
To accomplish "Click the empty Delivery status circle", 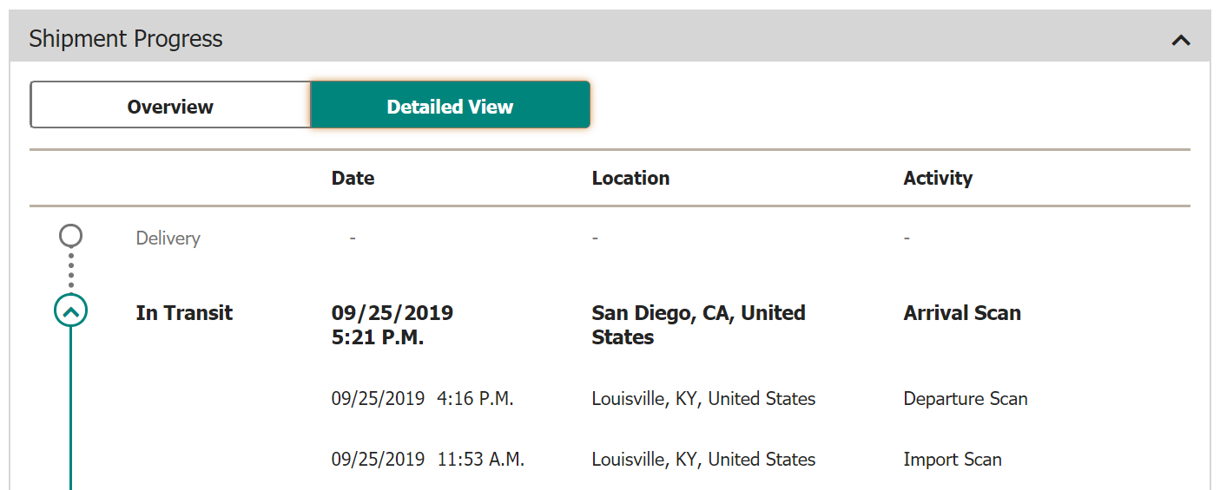I will coord(71,235).
